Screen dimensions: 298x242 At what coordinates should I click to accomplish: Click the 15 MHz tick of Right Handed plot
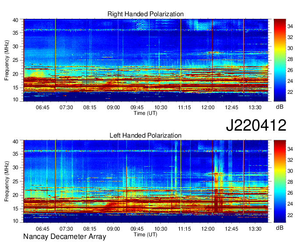(x=15, y=88)
